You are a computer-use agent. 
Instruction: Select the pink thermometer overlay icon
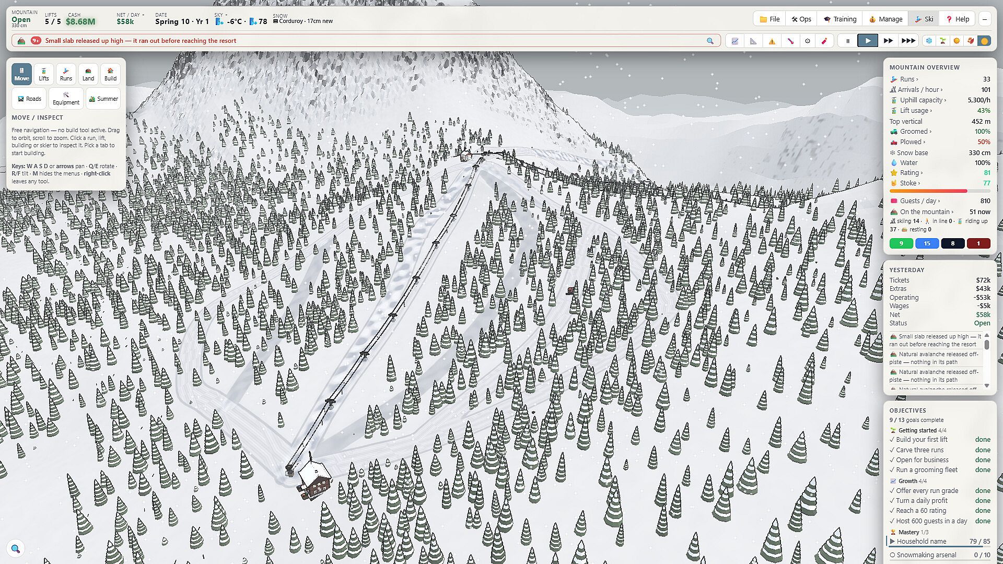point(790,41)
